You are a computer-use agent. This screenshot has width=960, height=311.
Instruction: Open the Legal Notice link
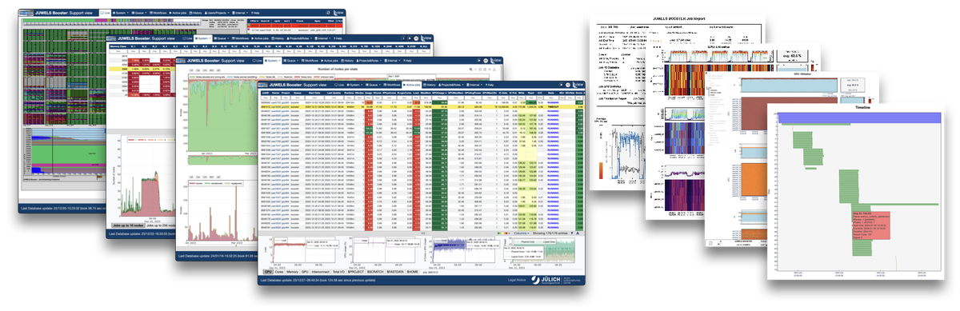[517, 280]
